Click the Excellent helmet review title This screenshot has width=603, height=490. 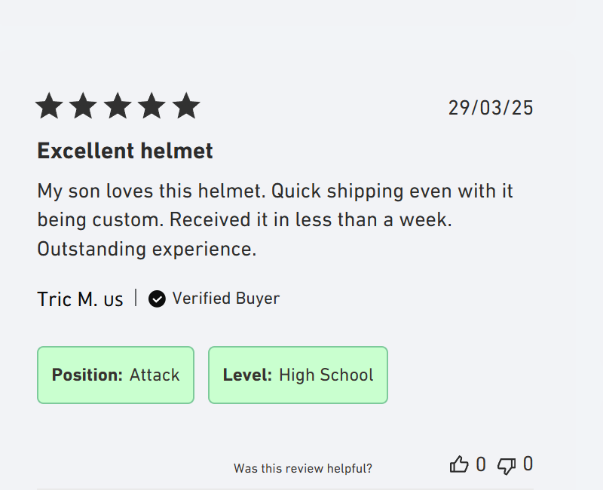125,151
